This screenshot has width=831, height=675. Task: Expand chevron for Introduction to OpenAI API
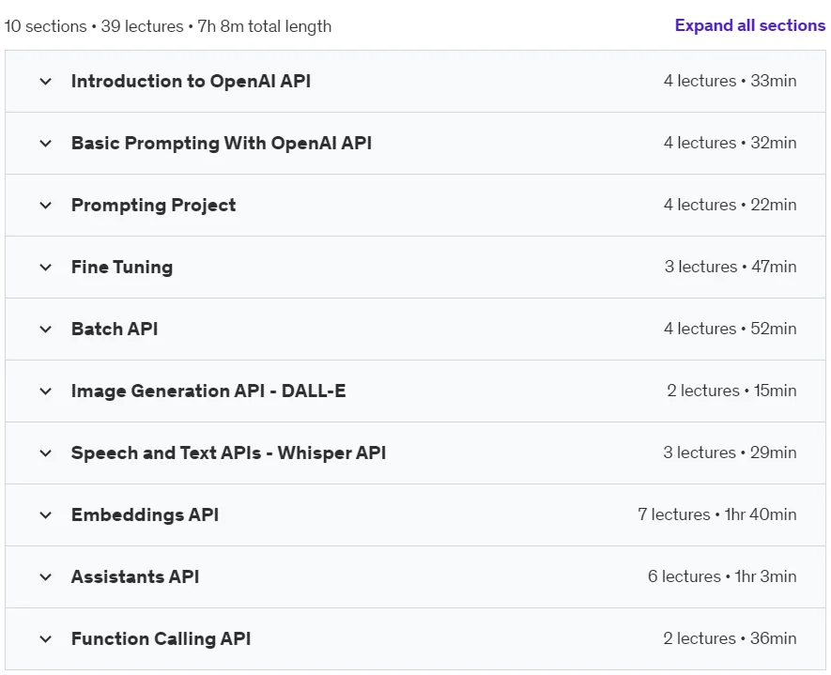coord(46,82)
